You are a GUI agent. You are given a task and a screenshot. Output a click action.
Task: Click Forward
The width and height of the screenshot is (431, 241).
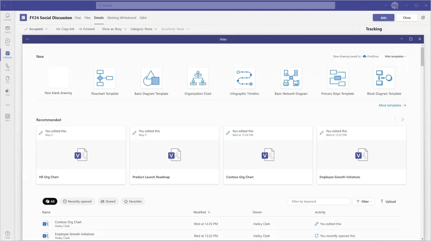pyautogui.click(x=86, y=29)
